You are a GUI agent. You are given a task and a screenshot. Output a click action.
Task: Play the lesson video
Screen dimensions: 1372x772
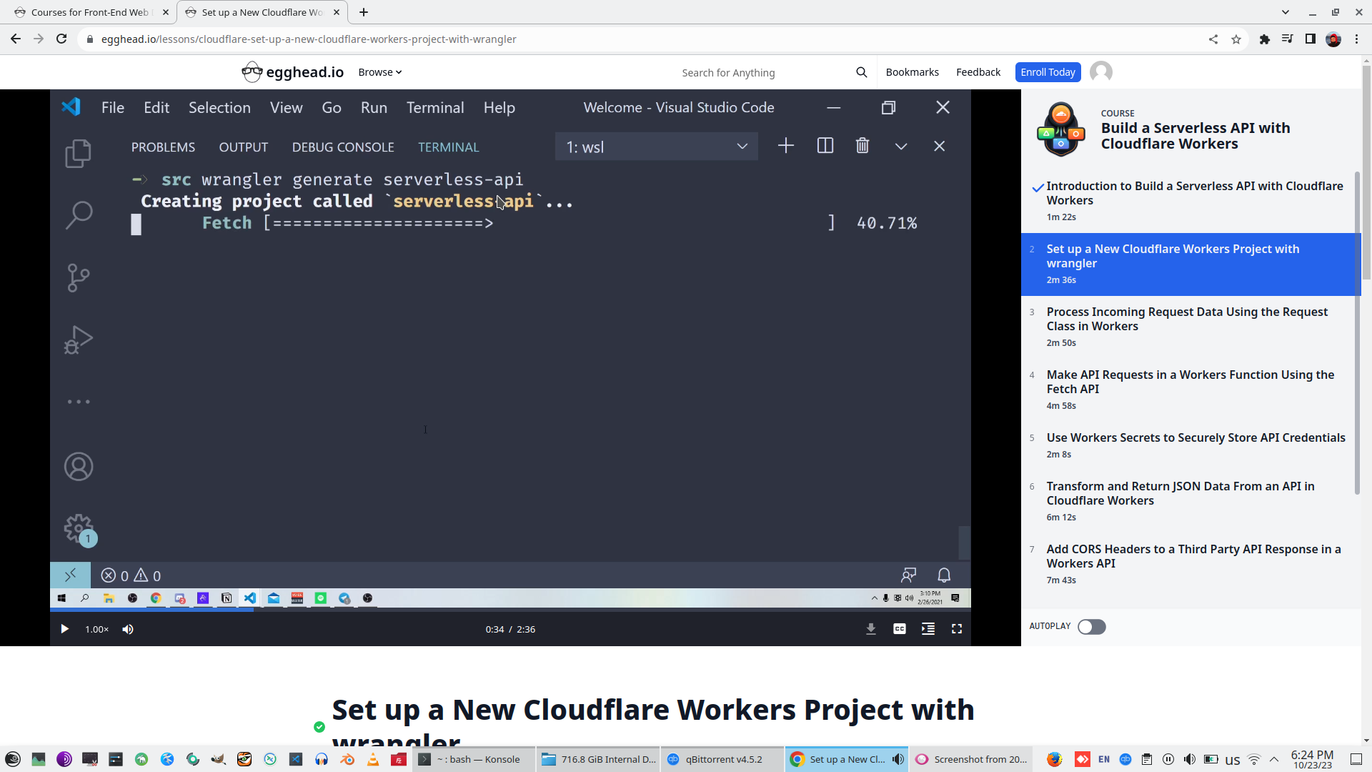pyautogui.click(x=64, y=629)
